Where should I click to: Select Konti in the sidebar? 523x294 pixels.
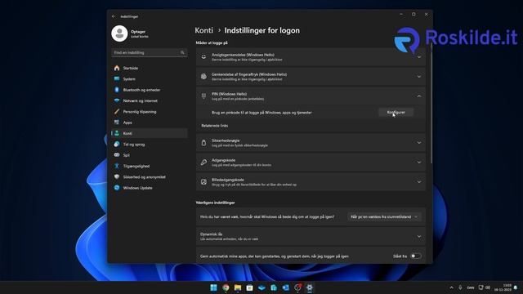149,133
